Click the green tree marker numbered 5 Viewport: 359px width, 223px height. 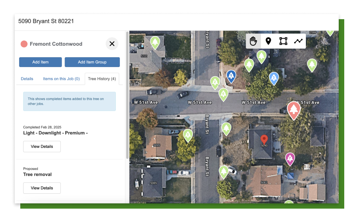pos(188,136)
